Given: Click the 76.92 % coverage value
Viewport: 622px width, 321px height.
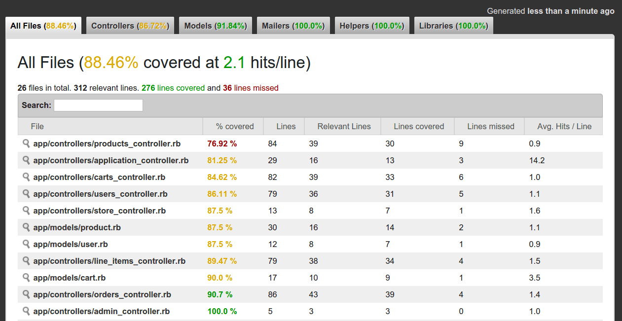Looking at the screenshot, I should coord(222,143).
